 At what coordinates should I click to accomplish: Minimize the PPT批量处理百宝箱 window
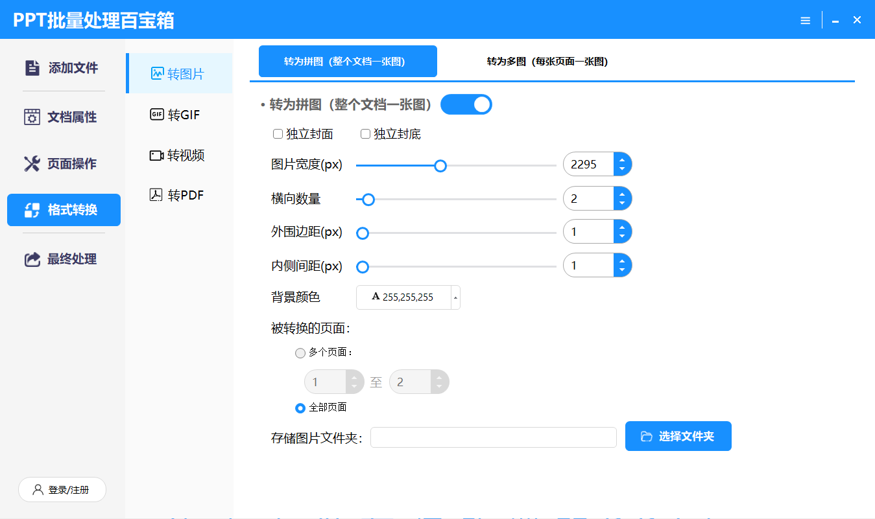[x=836, y=21]
